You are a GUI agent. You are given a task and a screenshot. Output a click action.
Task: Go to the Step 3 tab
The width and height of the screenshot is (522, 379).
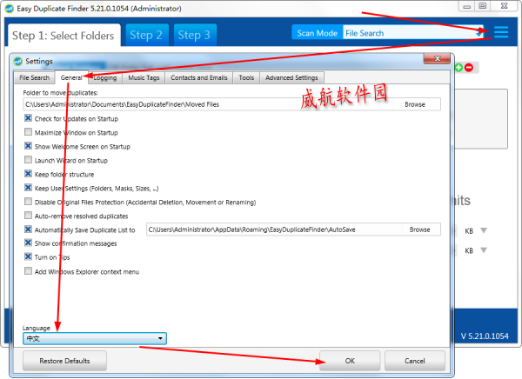[194, 35]
